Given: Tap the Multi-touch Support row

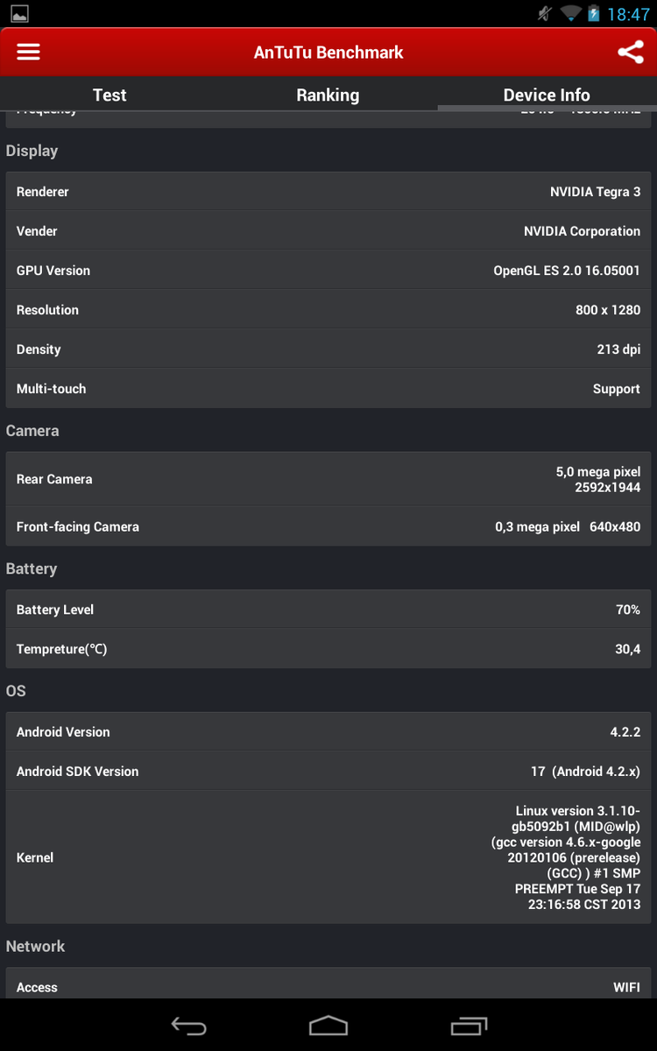Looking at the screenshot, I should pyautogui.click(x=328, y=389).
